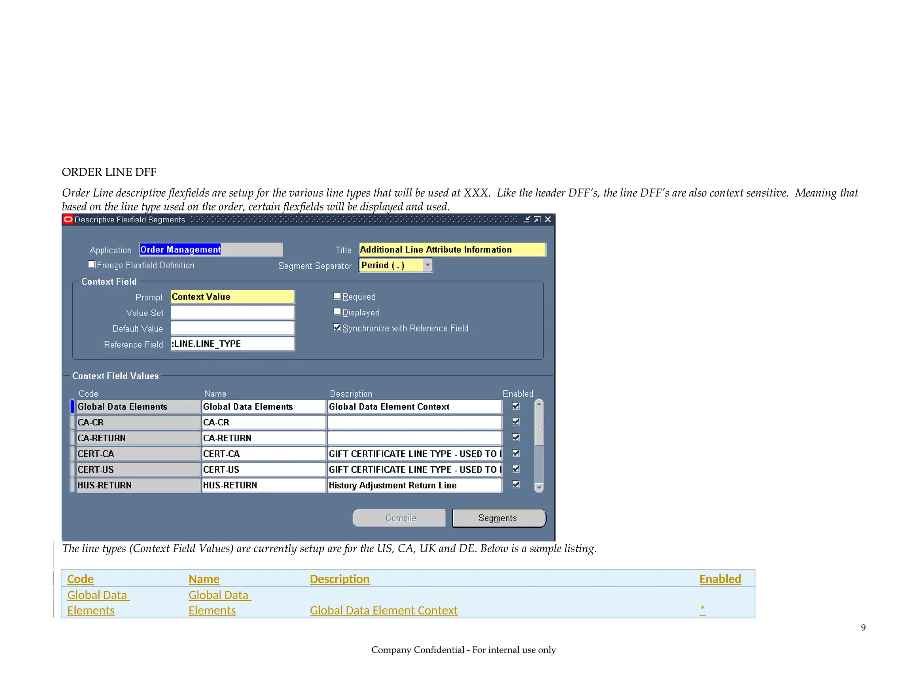Click the Enabled link in document table
Viewport: 907px width, 680px height.
point(720,579)
